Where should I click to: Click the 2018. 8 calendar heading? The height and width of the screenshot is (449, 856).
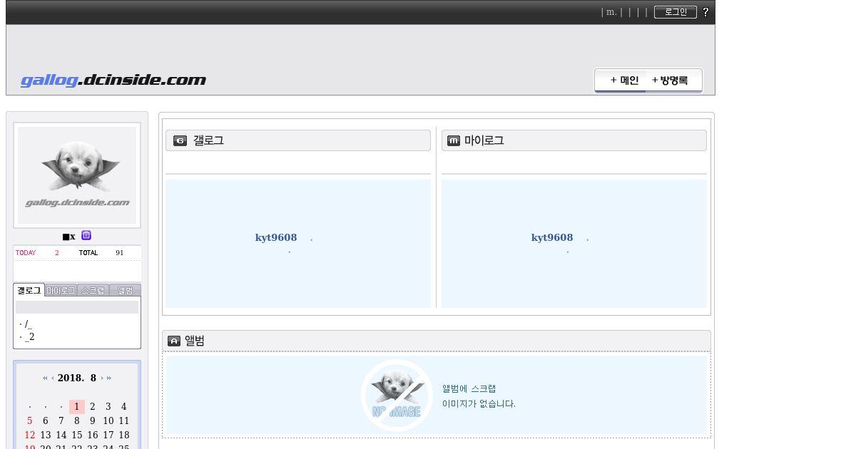coord(77,378)
